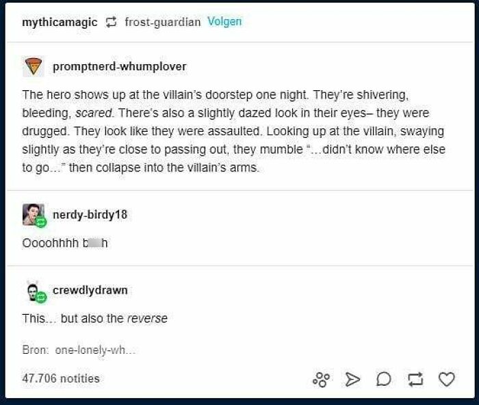Click the italic word reverse in reply

tap(147, 319)
